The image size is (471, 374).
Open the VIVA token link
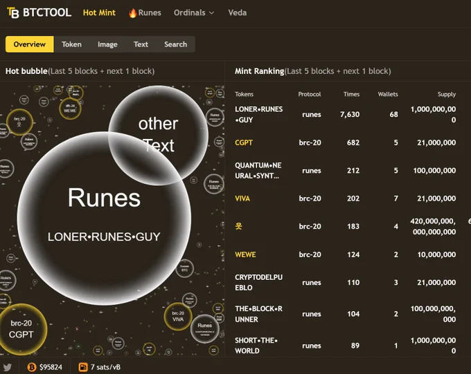tap(242, 198)
